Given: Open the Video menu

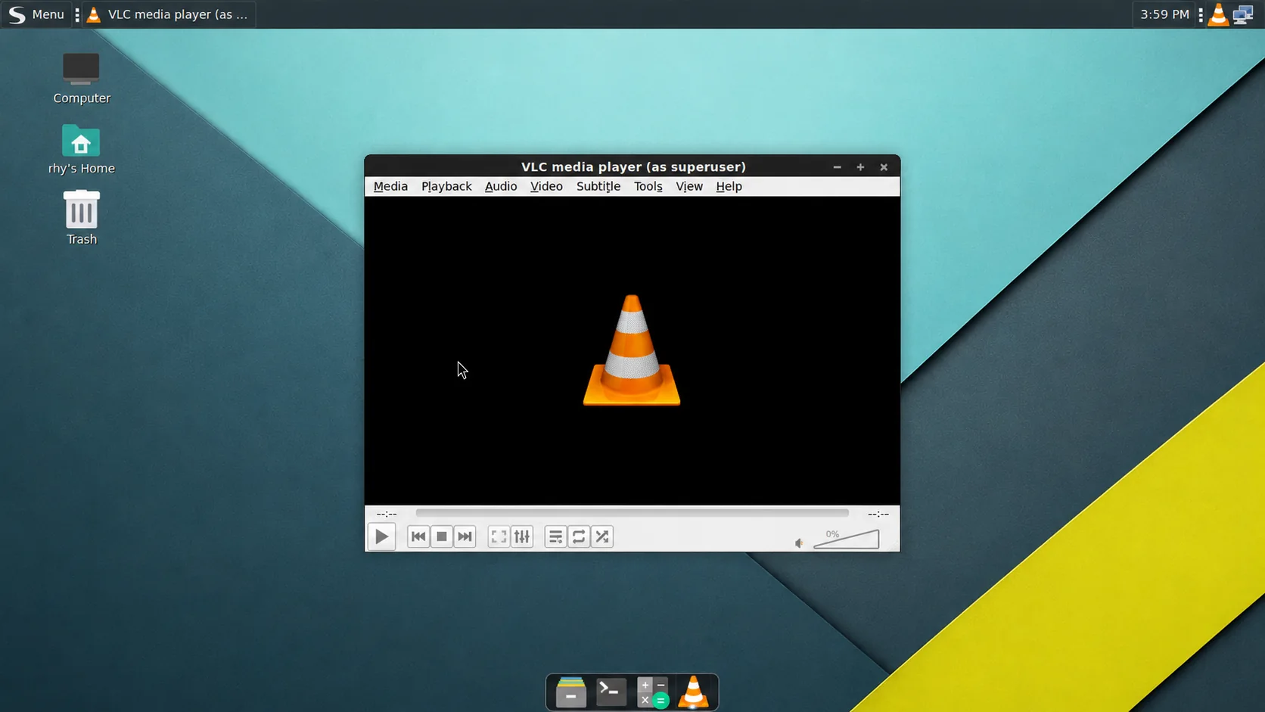Looking at the screenshot, I should (x=546, y=186).
